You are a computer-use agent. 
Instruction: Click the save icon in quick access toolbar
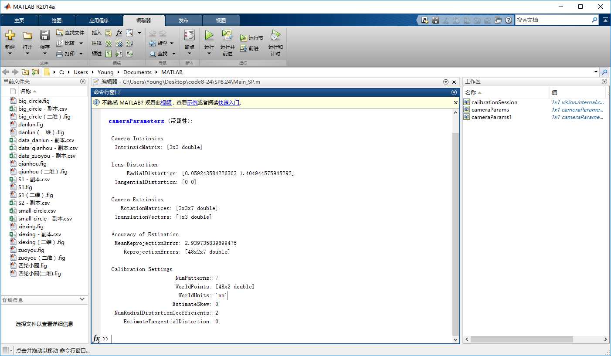pyautogui.click(x=435, y=20)
